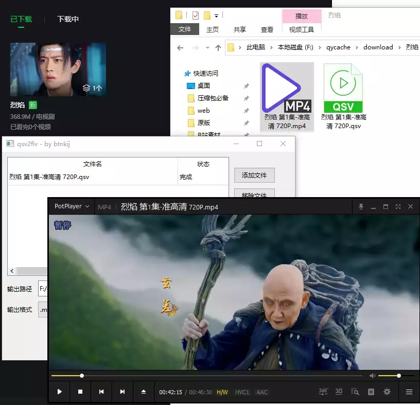Go forward in Explorer navigation
The image size is (420, 405).
(x=195, y=48)
